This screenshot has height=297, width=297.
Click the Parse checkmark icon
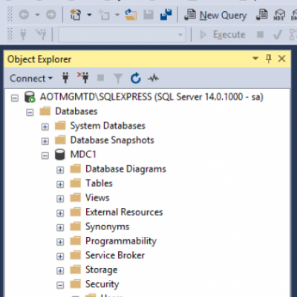tap(278, 34)
